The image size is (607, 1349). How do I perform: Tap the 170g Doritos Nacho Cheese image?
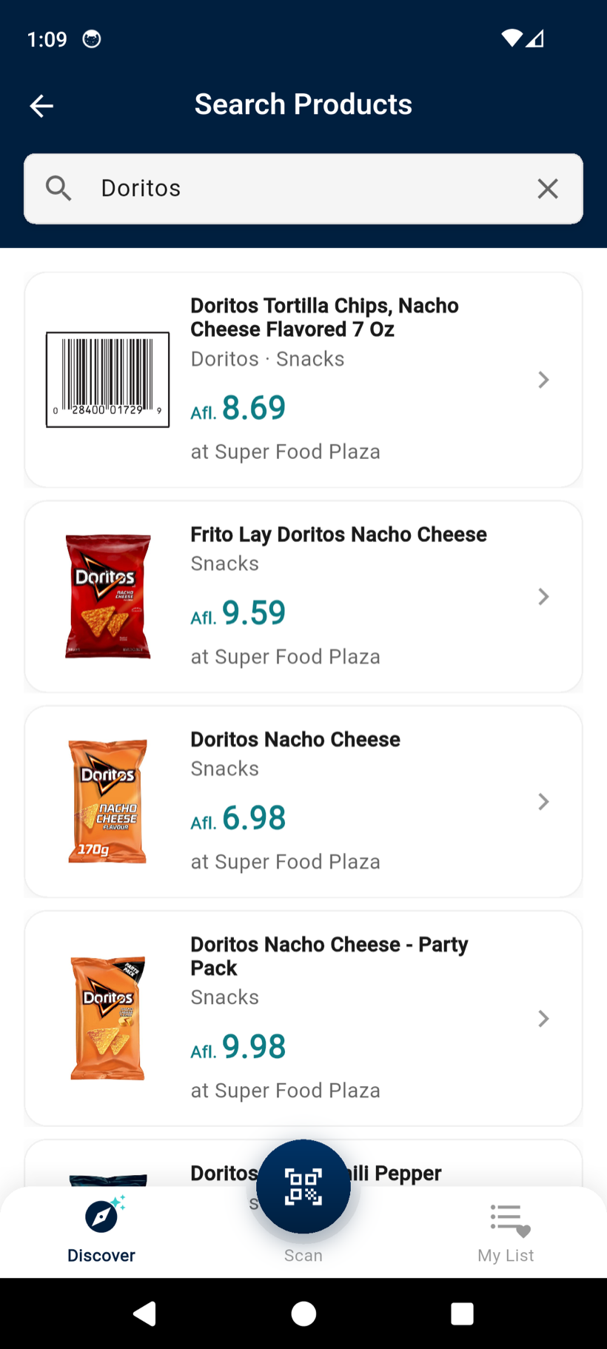tap(108, 801)
